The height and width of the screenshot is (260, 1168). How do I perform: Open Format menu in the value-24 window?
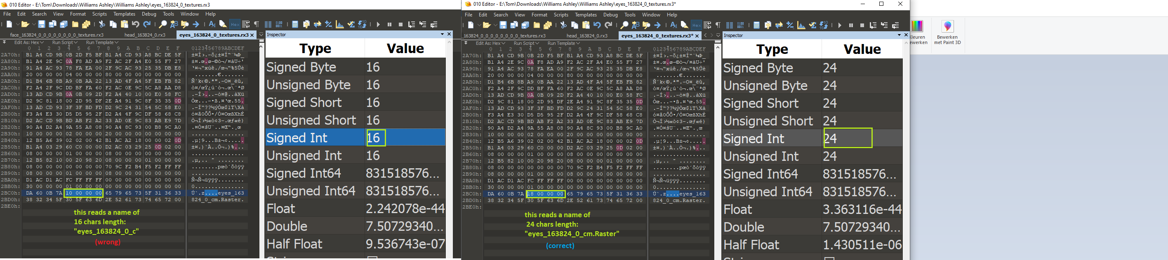(539, 15)
